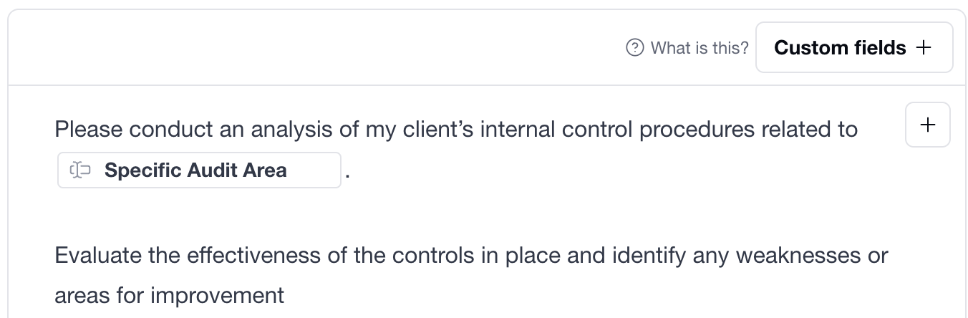This screenshot has width=968, height=318.
Task: Open the "What is this?" help link
Action: point(699,48)
